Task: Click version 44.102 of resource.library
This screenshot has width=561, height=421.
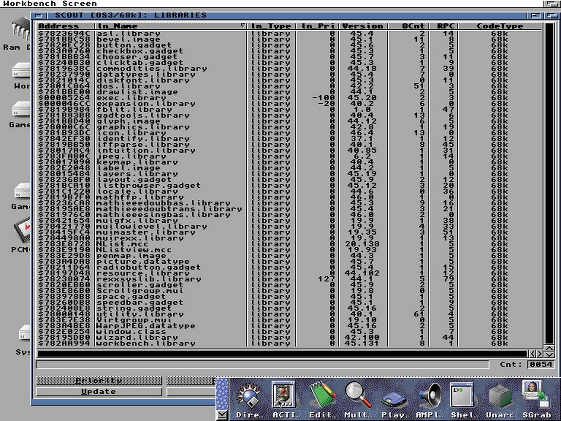Action: coord(363,273)
